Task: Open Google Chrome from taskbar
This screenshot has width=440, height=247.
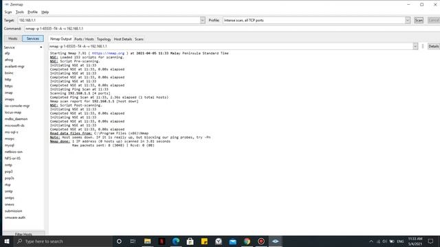Action: point(247,241)
